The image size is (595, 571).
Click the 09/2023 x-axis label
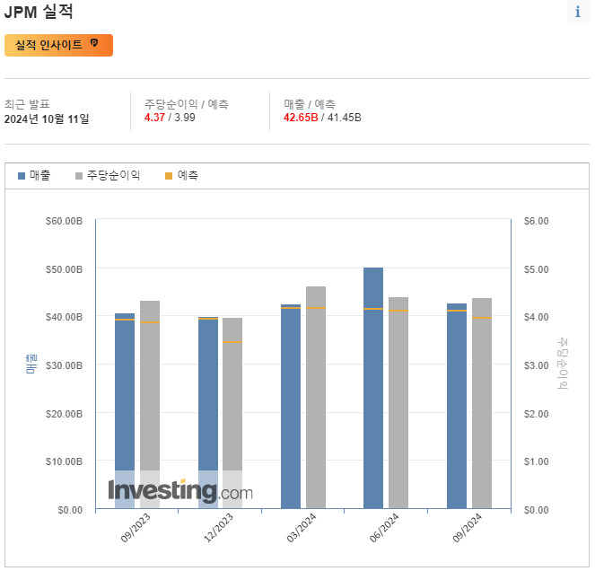point(136,528)
